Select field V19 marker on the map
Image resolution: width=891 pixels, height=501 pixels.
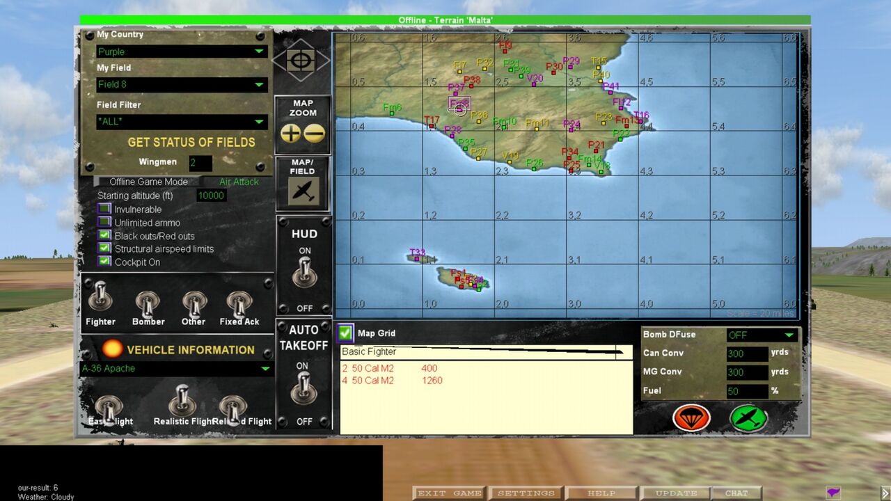point(510,162)
